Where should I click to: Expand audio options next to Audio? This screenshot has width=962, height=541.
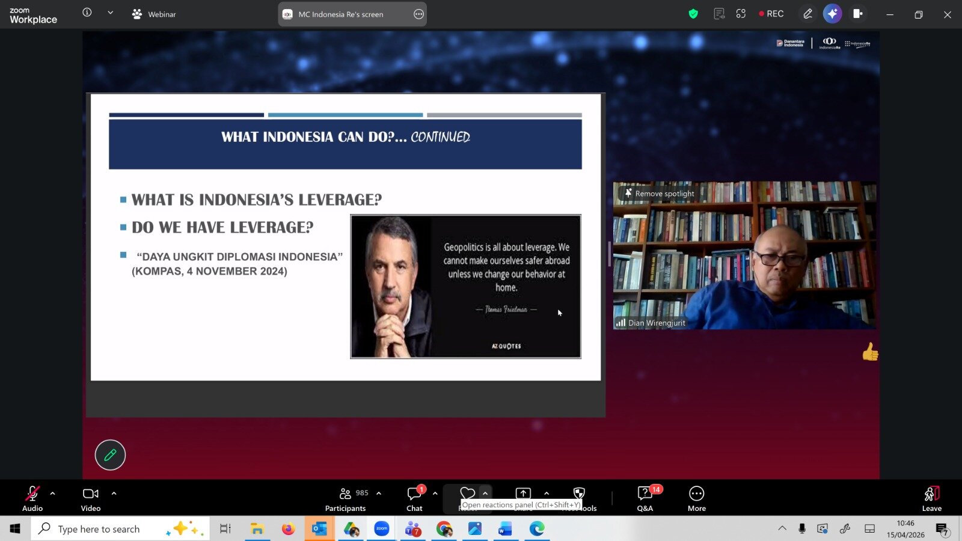tap(53, 494)
